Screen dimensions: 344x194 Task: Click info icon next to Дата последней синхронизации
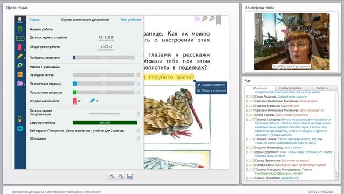tap(138, 114)
